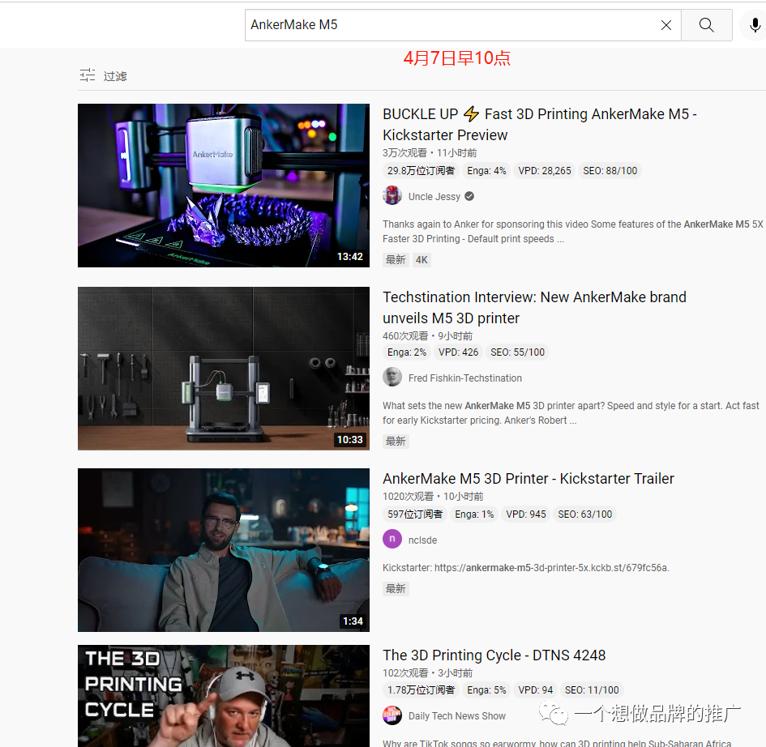
Task: Open the BUCKLE UP AnkerMake M5 video title
Action: (x=540, y=124)
